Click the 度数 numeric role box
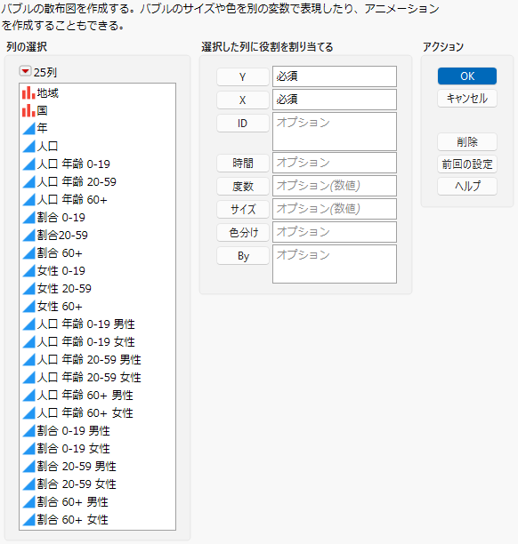Image resolution: width=518 pixels, height=544 pixels. pyautogui.click(x=335, y=186)
